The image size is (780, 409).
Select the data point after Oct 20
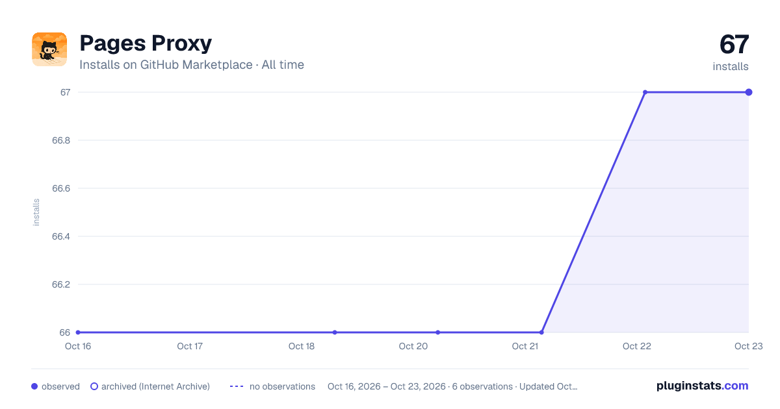pos(438,332)
